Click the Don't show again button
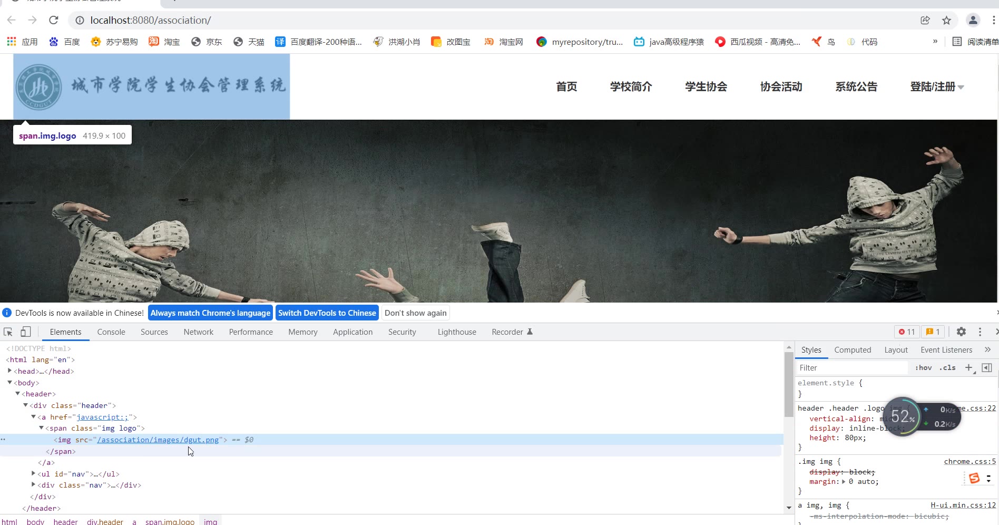 click(x=416, y=313)
